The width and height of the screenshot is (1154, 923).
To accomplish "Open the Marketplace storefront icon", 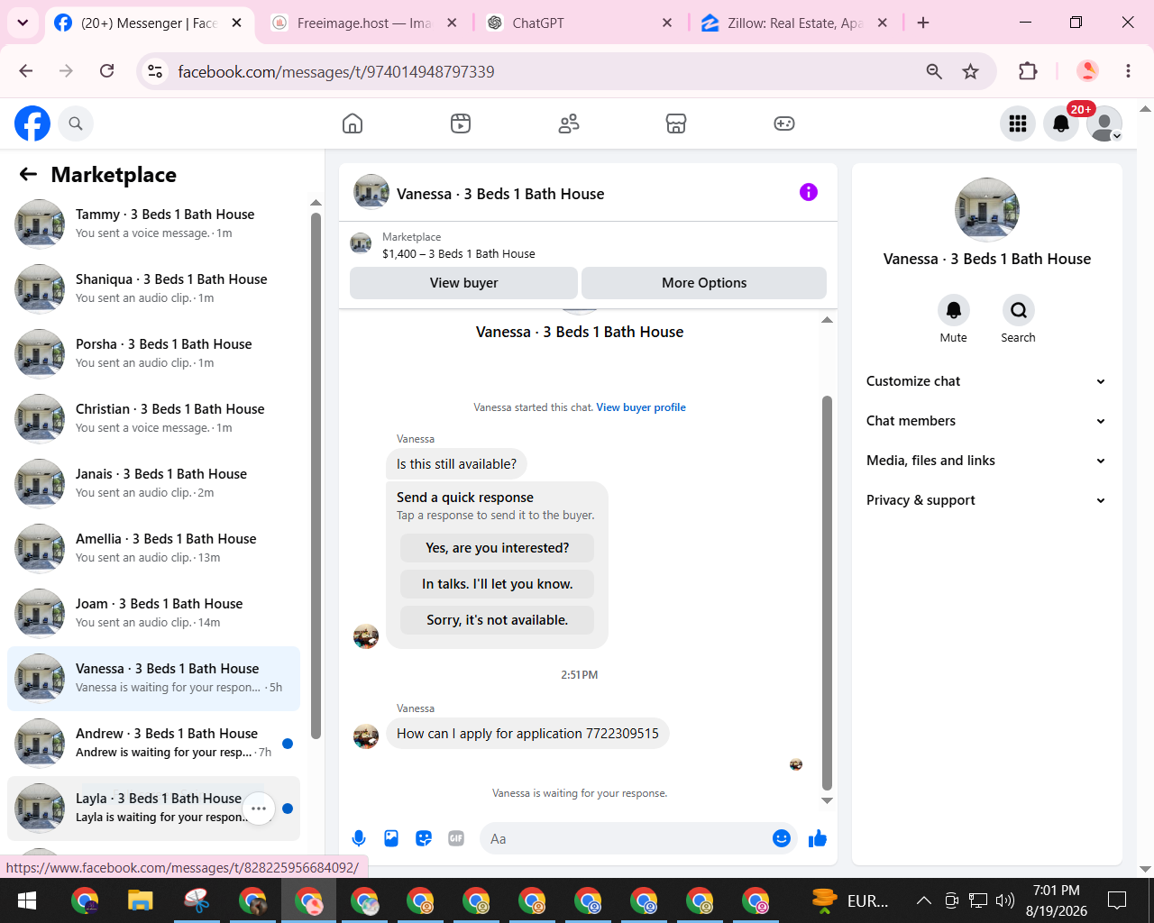I will point(676,123).
